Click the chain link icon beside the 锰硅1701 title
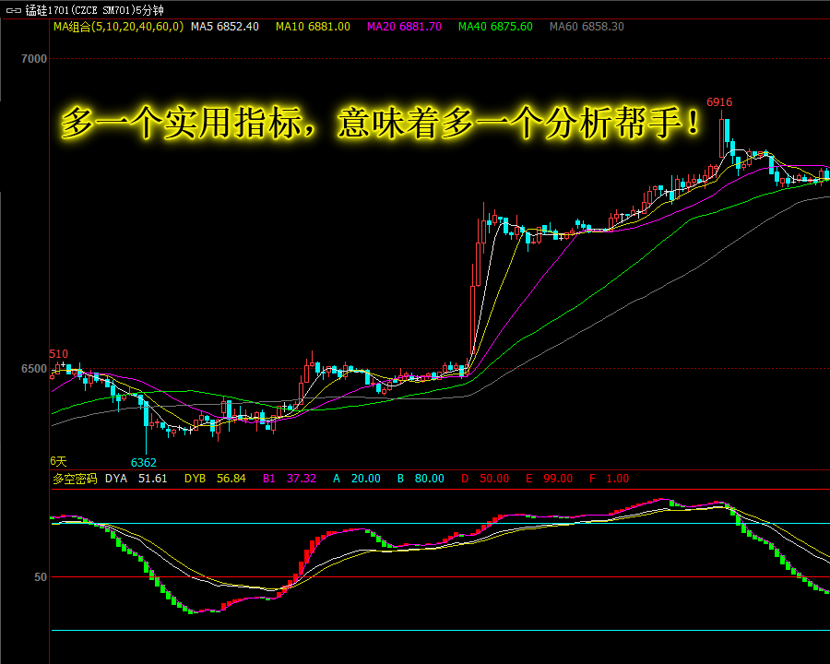 (x=13, y=10)
